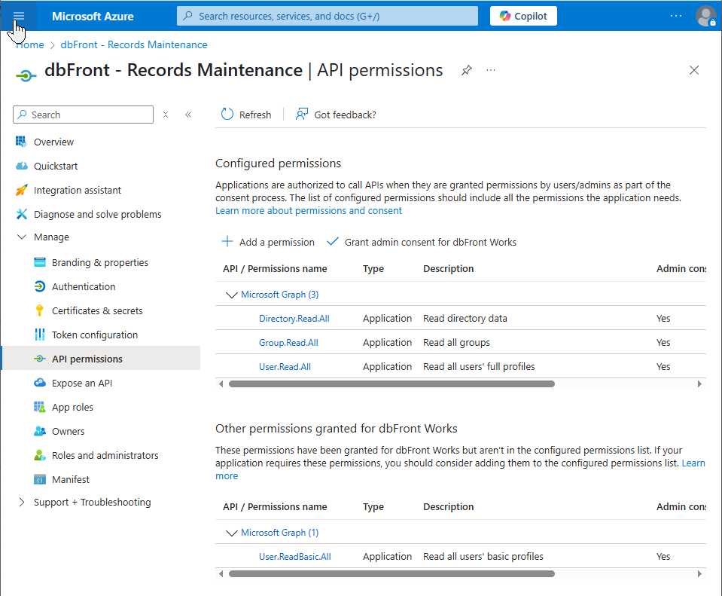Open User.Read.All permission
Screen dimensions: 722x596
pyautogui.click(x=285, y=366)
